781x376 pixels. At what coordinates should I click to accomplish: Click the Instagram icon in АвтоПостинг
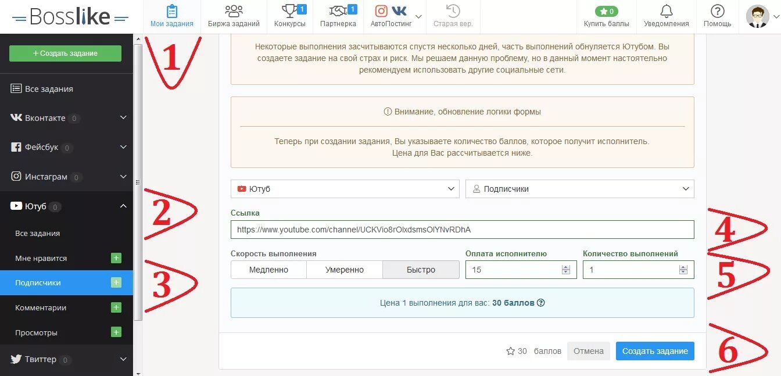(x=381, y=11)
